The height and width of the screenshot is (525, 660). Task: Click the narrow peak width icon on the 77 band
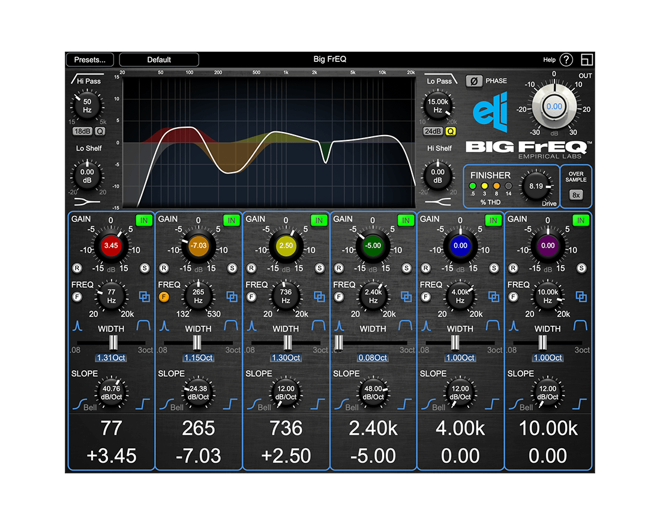tap(77, 326)
